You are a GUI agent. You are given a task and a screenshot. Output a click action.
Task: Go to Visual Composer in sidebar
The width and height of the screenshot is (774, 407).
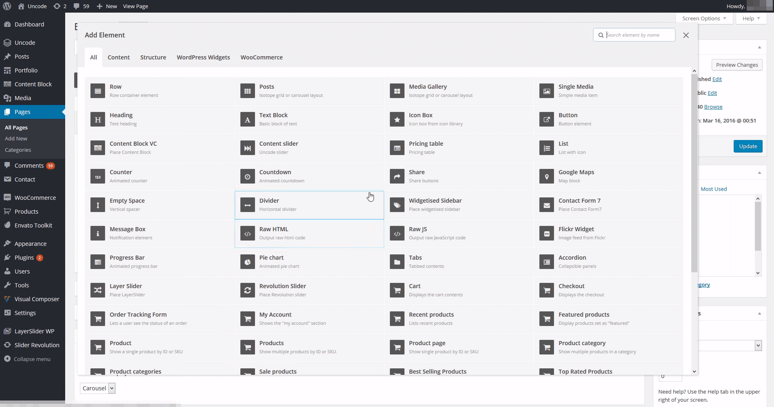click(33, 299)
